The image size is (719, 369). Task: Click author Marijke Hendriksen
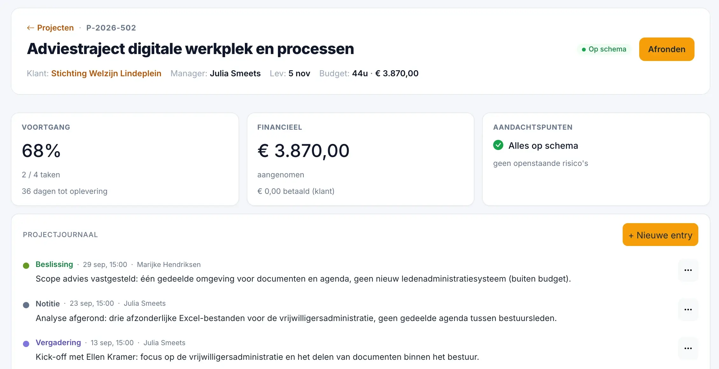[169, 264]
